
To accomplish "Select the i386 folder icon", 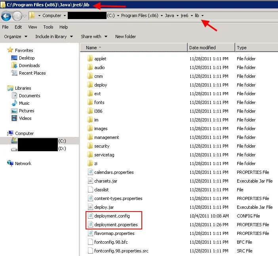I will click(90, 111).
